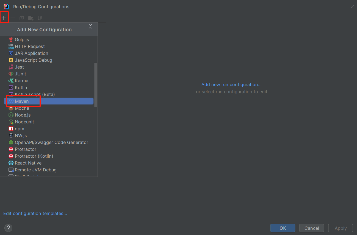Screen dimensions: 357x235
Task: Open the help question mark icon
Action: (8, 228)
